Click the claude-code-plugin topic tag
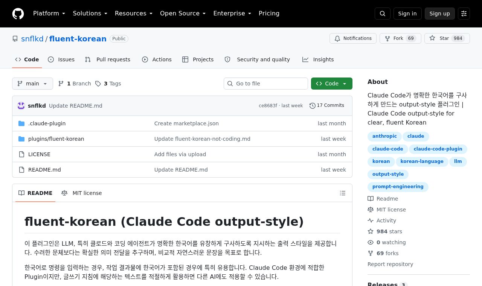482x286 pixels. point(438,149)
